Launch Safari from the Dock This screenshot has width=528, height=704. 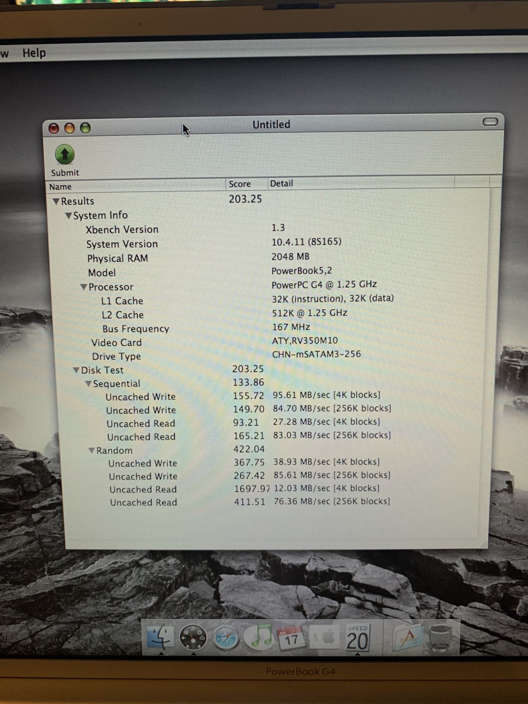click(x=226, y=638)
